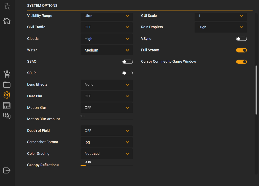Open the folder icon in sidebar

click(x=7, y=84)
